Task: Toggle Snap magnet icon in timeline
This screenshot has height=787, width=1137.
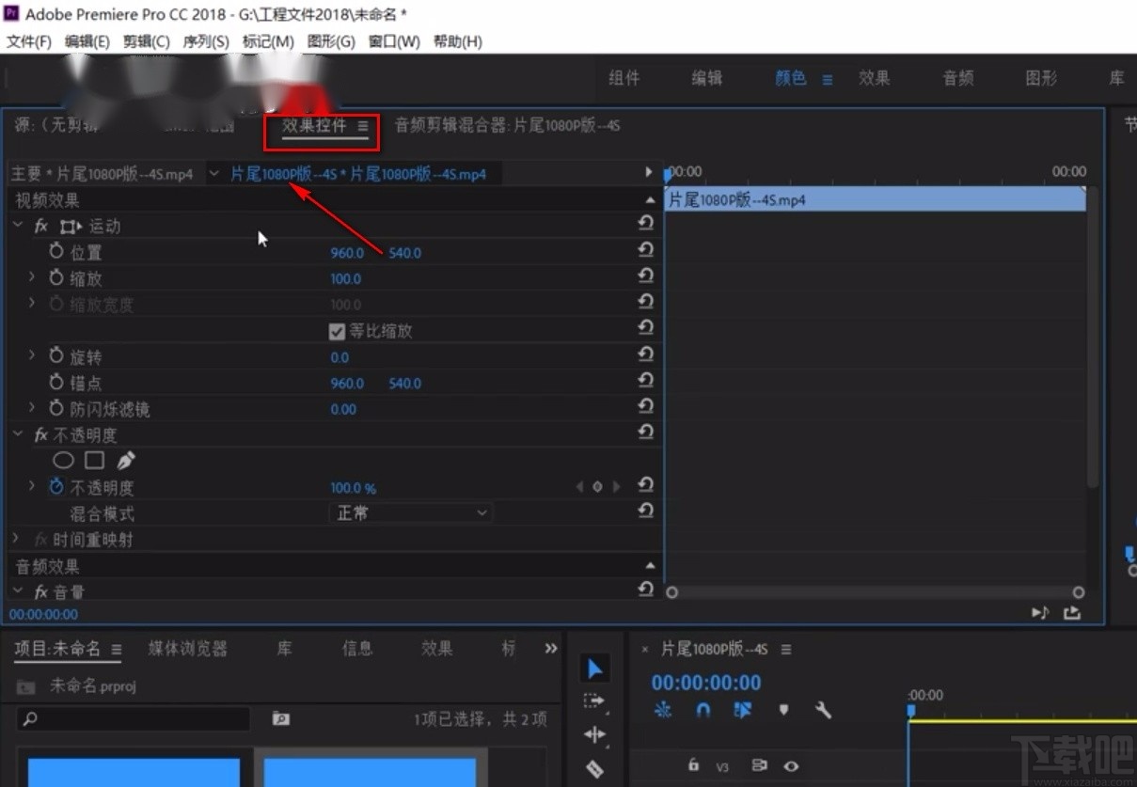Action: pos(703,710)
